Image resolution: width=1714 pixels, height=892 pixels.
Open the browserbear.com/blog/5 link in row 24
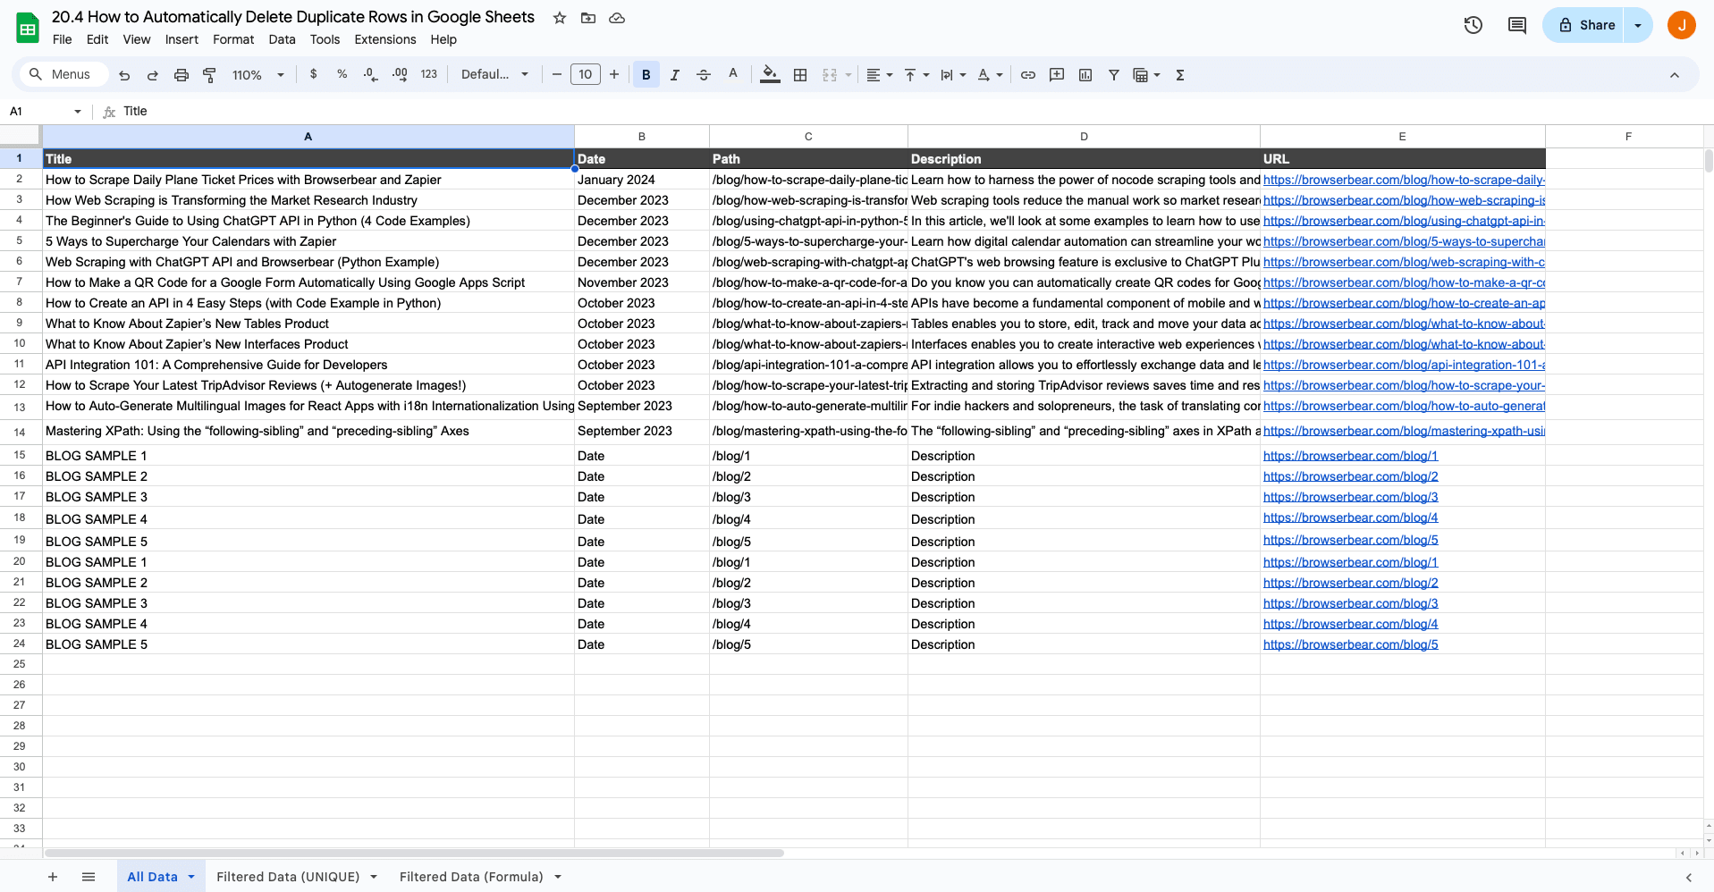point(1350,644)
